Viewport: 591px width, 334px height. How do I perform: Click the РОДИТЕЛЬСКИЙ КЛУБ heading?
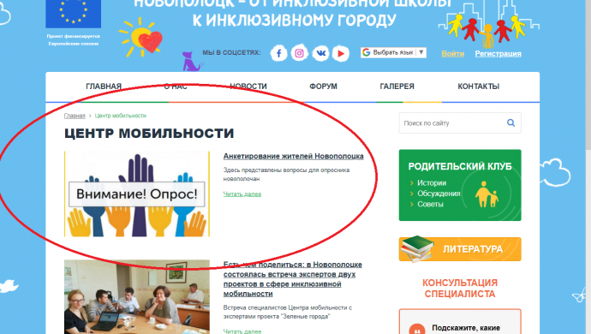(460, 166)
